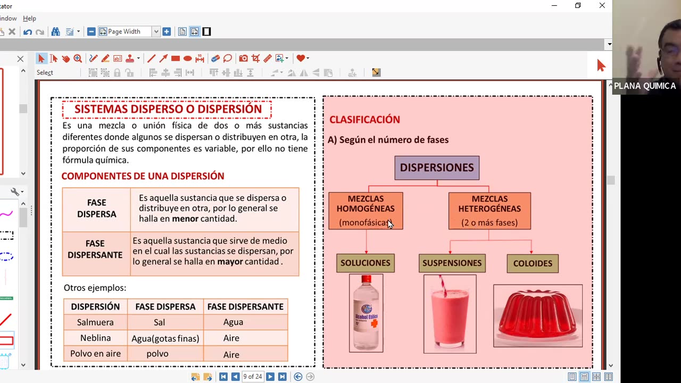Click the Zoom Out minus button
The image size is (681, 383).
pyautogui.click(x=91, y=32)
